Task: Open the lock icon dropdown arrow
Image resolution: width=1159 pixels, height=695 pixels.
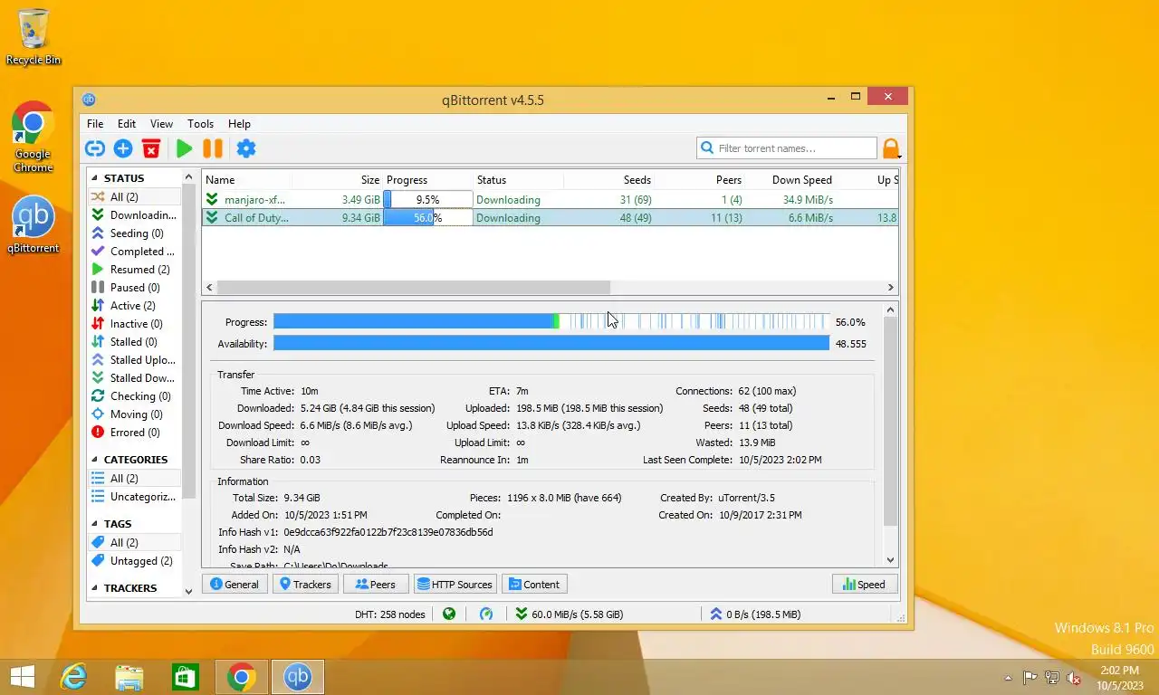Action: (901, 157)
